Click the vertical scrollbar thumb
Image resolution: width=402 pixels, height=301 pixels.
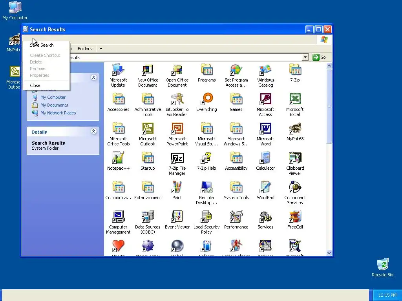pyautogui.click(x=329, y=106)
